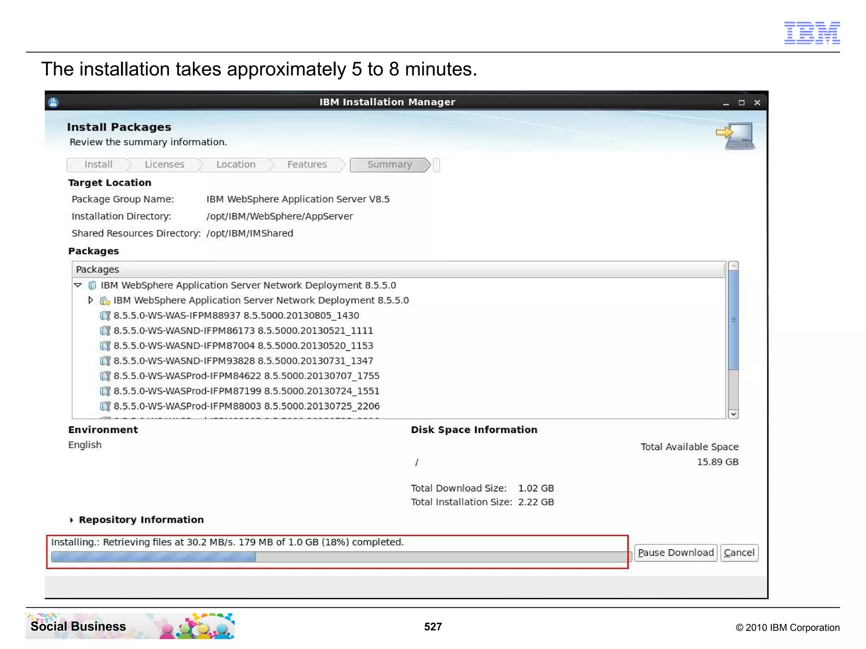Click the 15.89 GB available space value
Screen dimensions: 866x649
tap(718, 462)
